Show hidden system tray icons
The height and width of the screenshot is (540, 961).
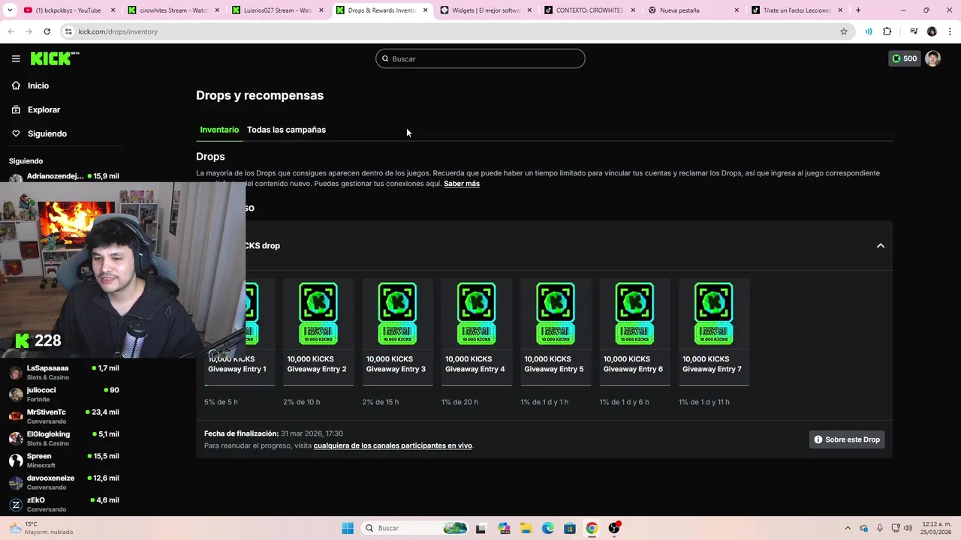pyautogui.click(x=848, y=528)
